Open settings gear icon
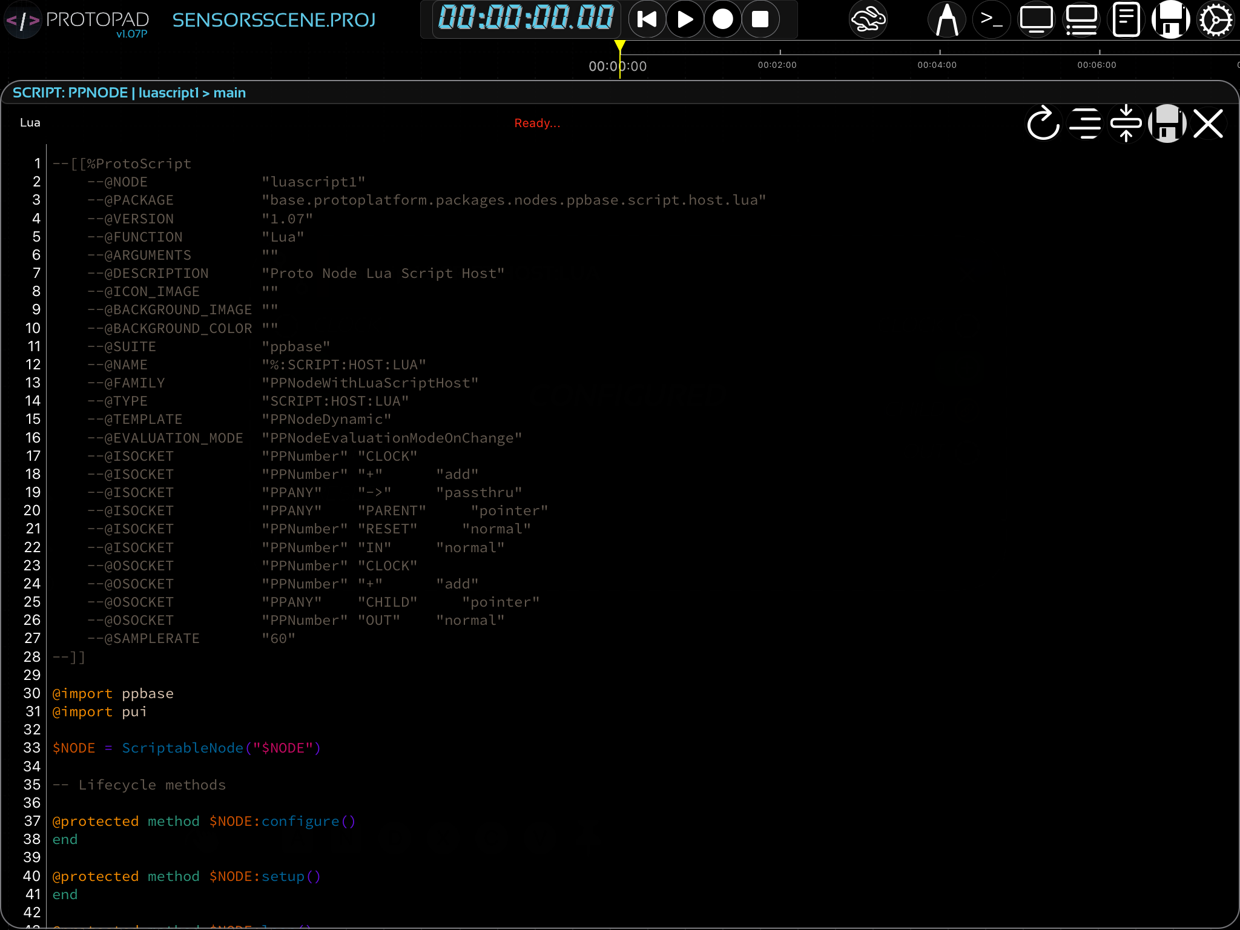Screen dimensions: 1240x930 point(1215,20)
